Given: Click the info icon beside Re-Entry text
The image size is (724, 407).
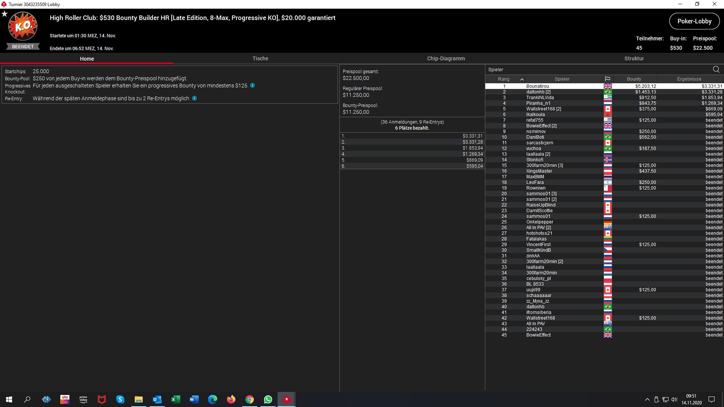Looking at the screenshot, I should click(x=195, y=98).
